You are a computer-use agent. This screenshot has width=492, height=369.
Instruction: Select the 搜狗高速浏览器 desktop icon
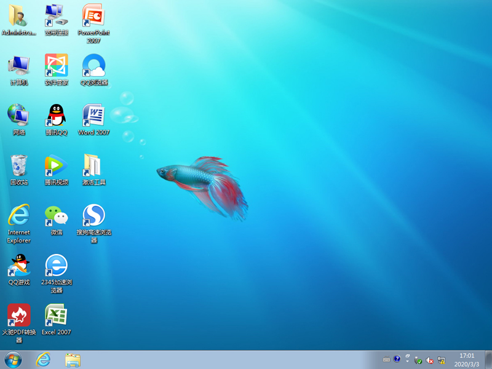click(x=93, y=215)
